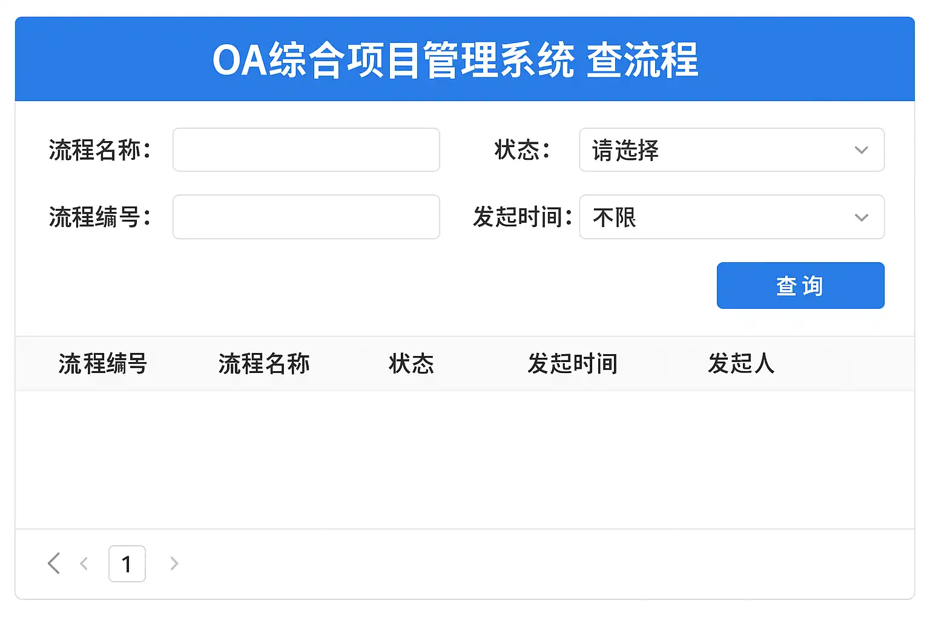Click the 发起人 table column header
The image size is (930, 620).
pos(741,364)
